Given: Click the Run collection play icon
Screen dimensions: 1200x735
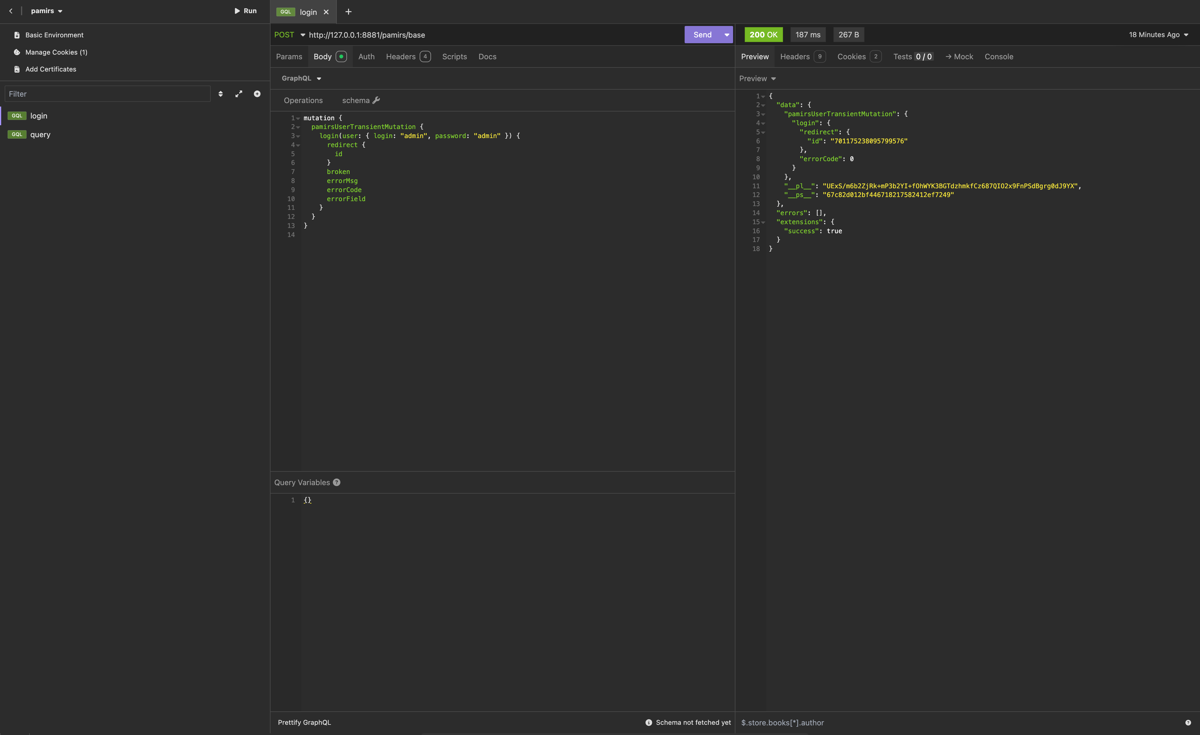Looking at the screenshot, I should (237, 11).
